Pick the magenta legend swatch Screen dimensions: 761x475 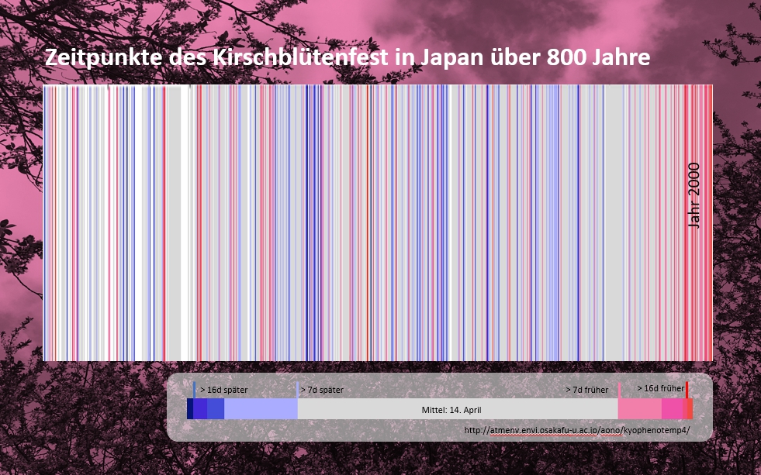[673, 408]
